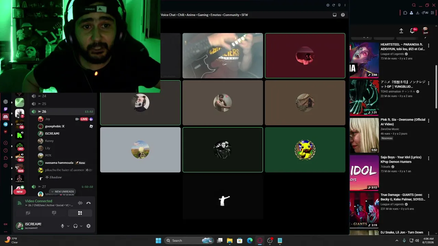Open Telegram from the browser sidebar
The width and height of the screenshot is (438, 246).
tap(5, 124)
